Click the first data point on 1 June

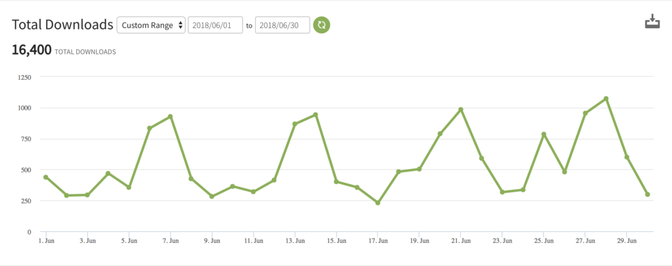click(46, 178)
